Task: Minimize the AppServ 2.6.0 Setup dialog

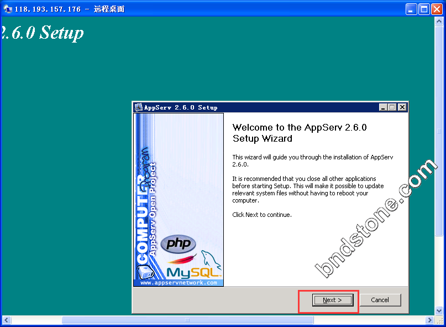Action: click(x=383, y=107)
